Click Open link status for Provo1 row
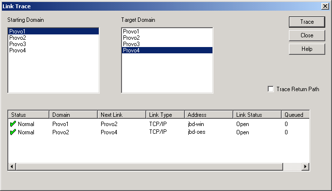This screenshot has width=332, height=191. [242, 124]
